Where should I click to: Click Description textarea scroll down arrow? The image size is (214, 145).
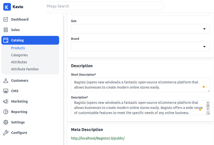(x=208, y=109)
